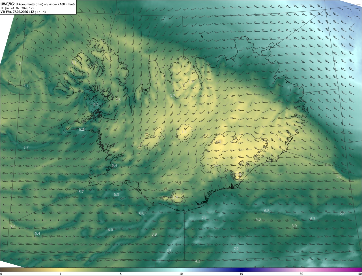Viewport: 362px width, 276px height.
Task: Click the map value 6.6
Action: [142, 213]
